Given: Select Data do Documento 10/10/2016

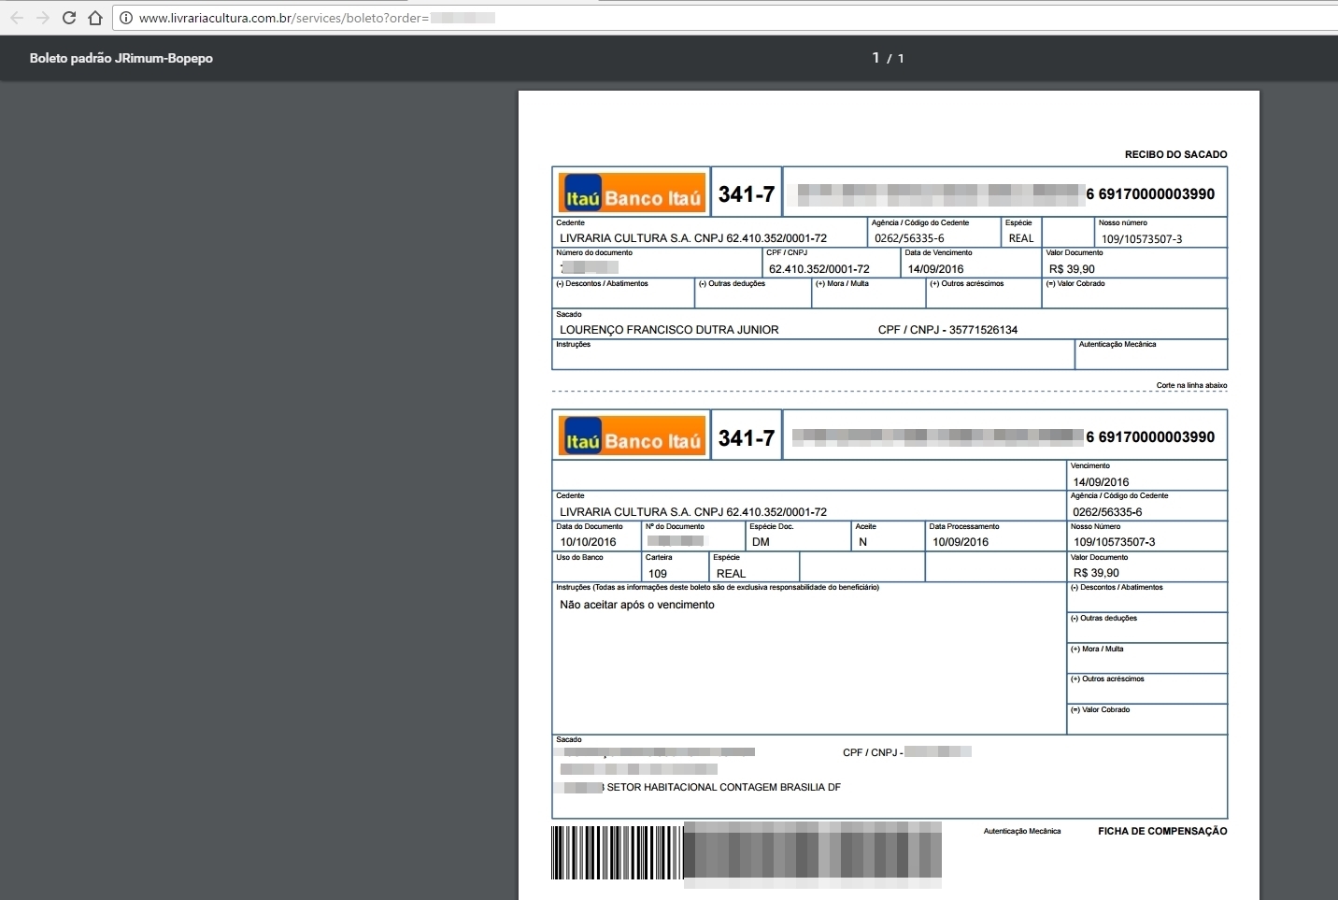Looking at the screenshot, I should [588, 542].
